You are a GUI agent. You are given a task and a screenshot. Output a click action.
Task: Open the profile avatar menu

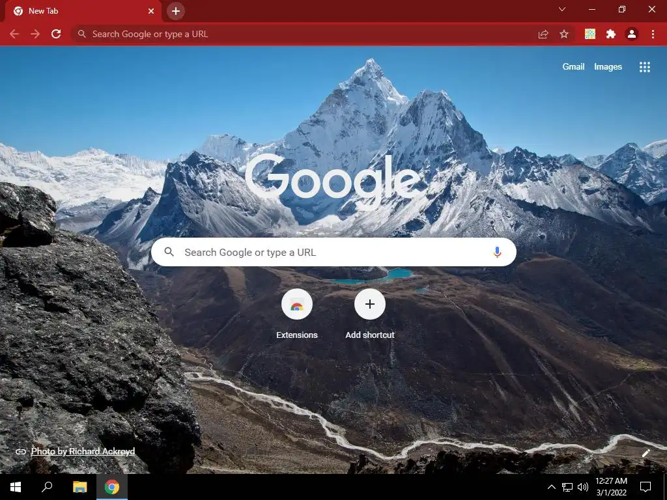coord(632,34)
